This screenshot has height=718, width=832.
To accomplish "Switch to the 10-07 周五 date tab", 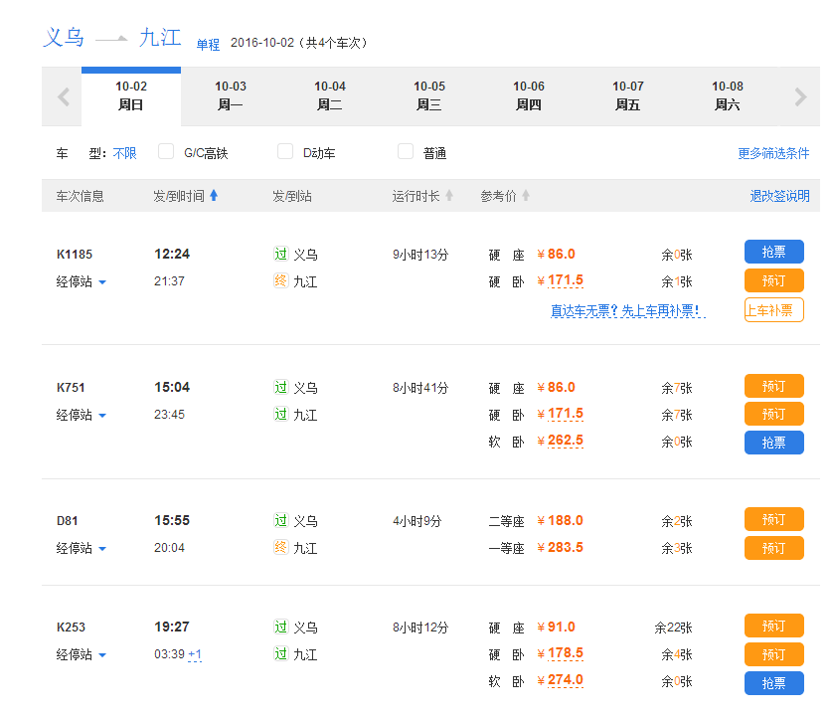I will pyautogui.click(x=627, y=96).
